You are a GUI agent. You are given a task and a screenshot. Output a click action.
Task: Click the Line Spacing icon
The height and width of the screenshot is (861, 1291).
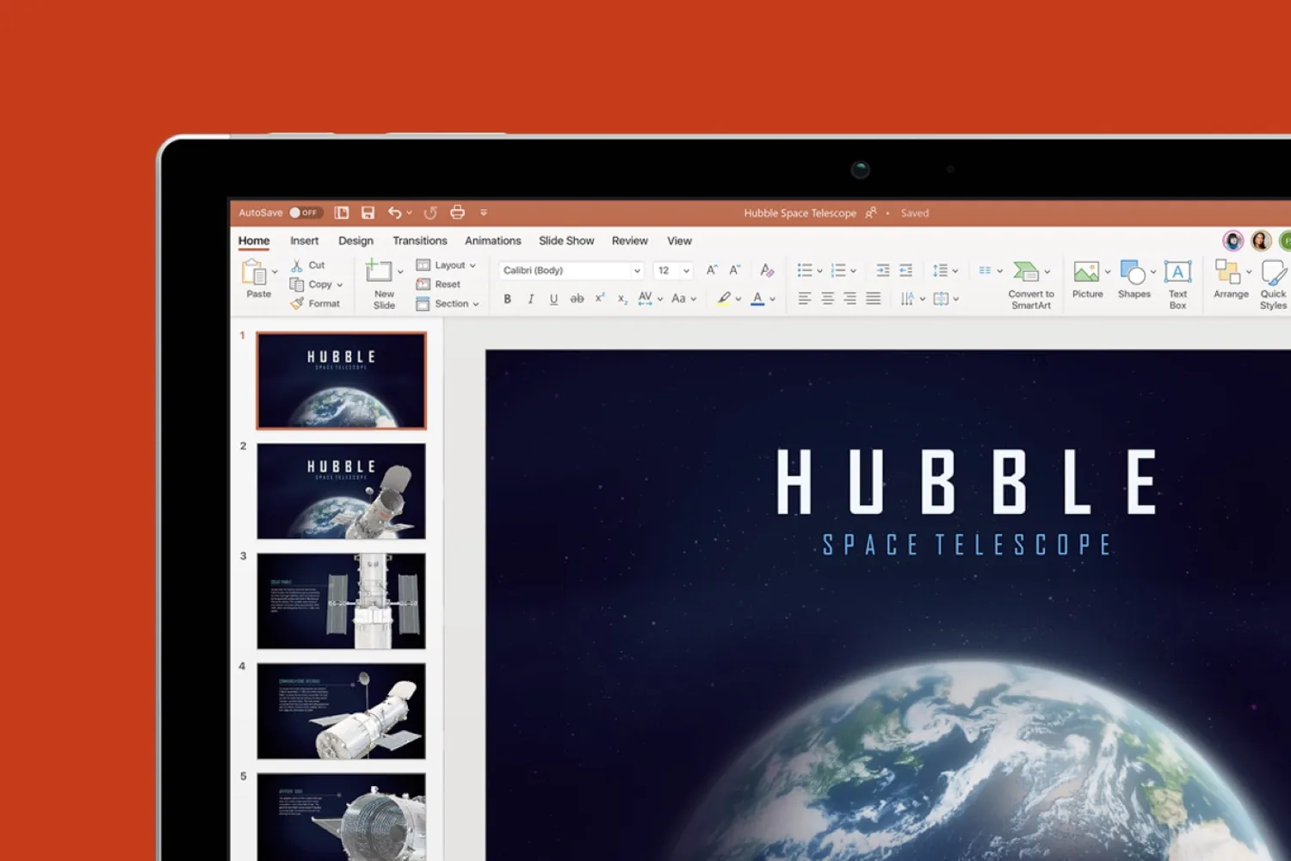pyautogui.click(x=940, y=270)
